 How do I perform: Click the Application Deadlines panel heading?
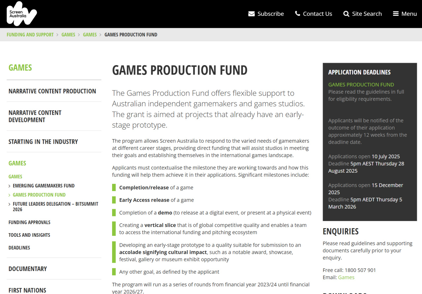359,72
